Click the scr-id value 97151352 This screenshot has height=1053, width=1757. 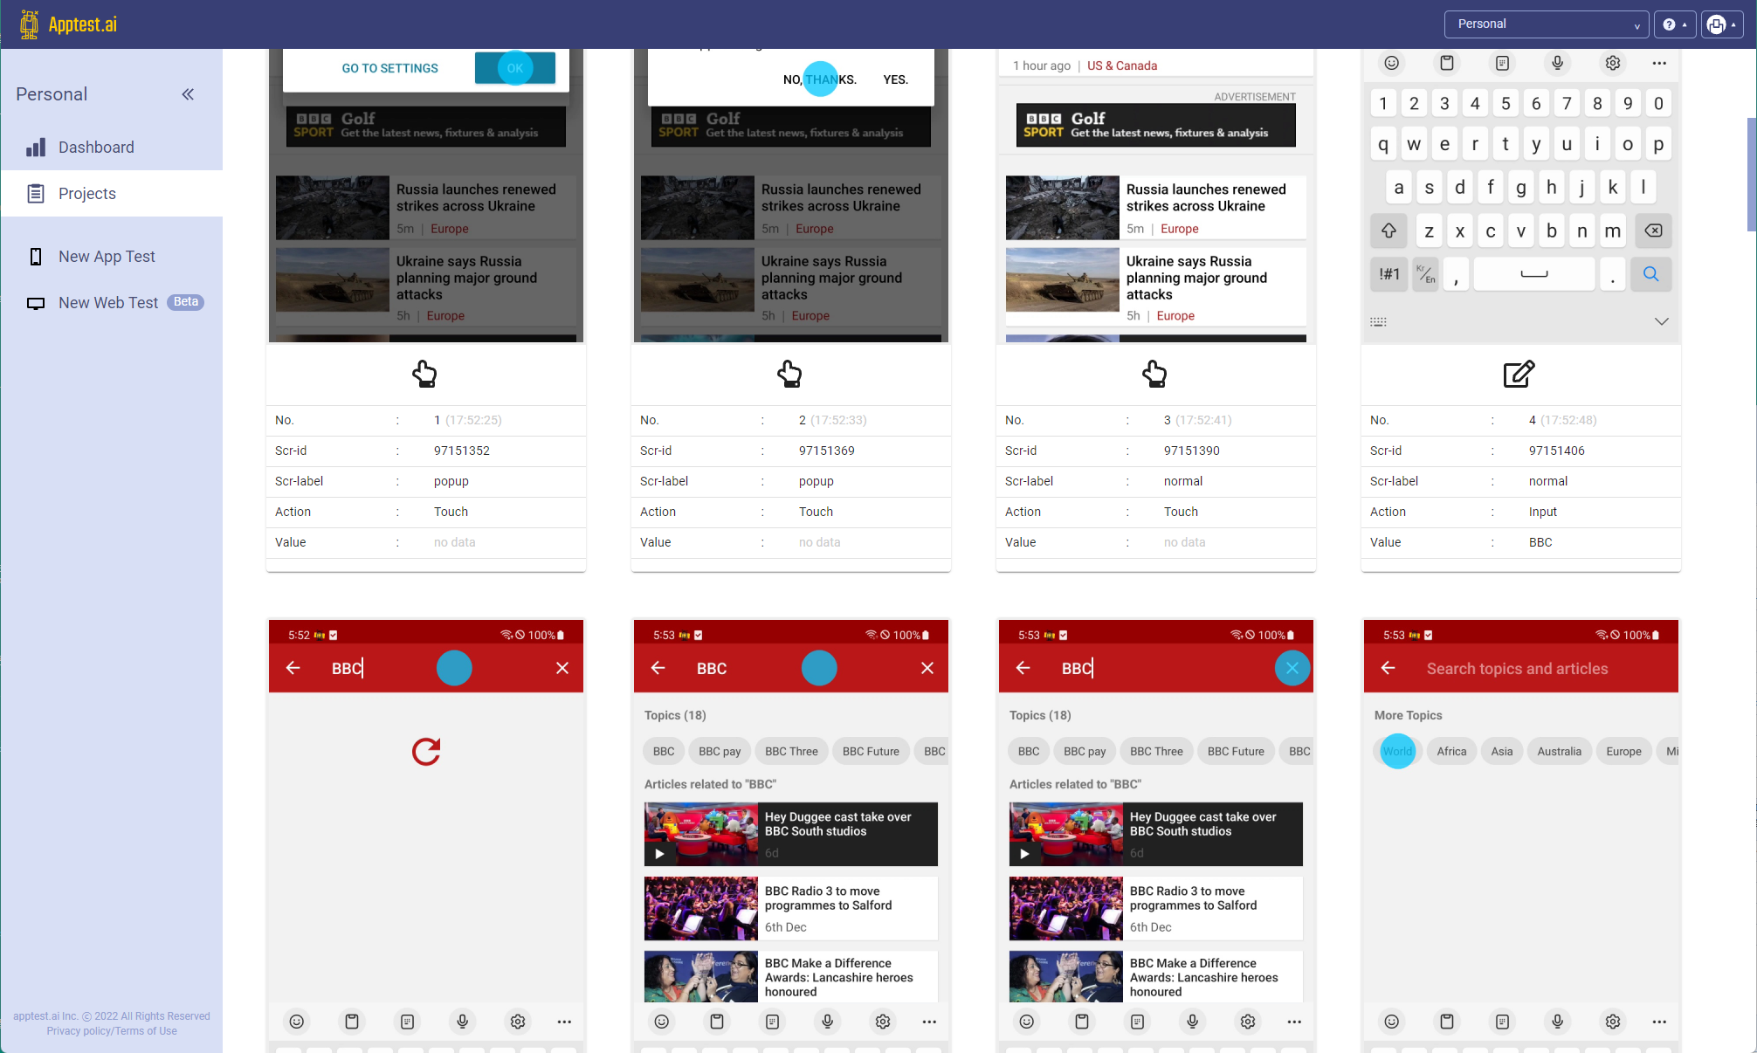click(x=462, y=451)
